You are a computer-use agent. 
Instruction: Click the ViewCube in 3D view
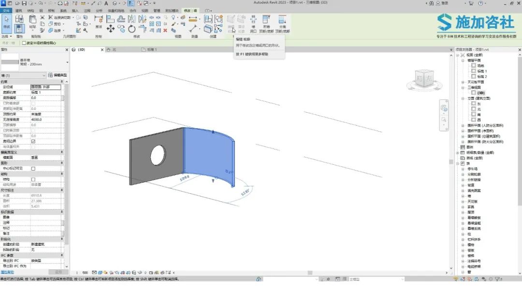[x=424, y=79]
